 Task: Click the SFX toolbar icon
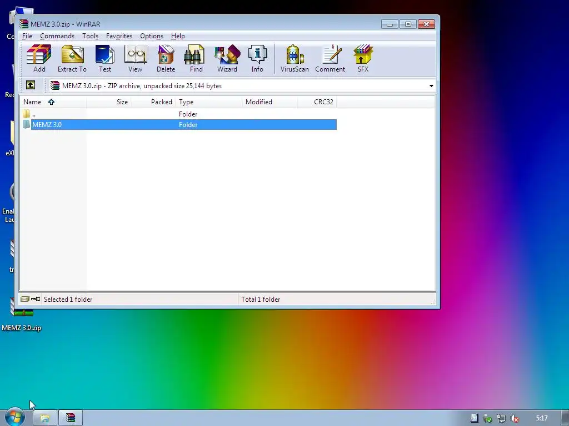pyautogui.click(x=363, y=58)
